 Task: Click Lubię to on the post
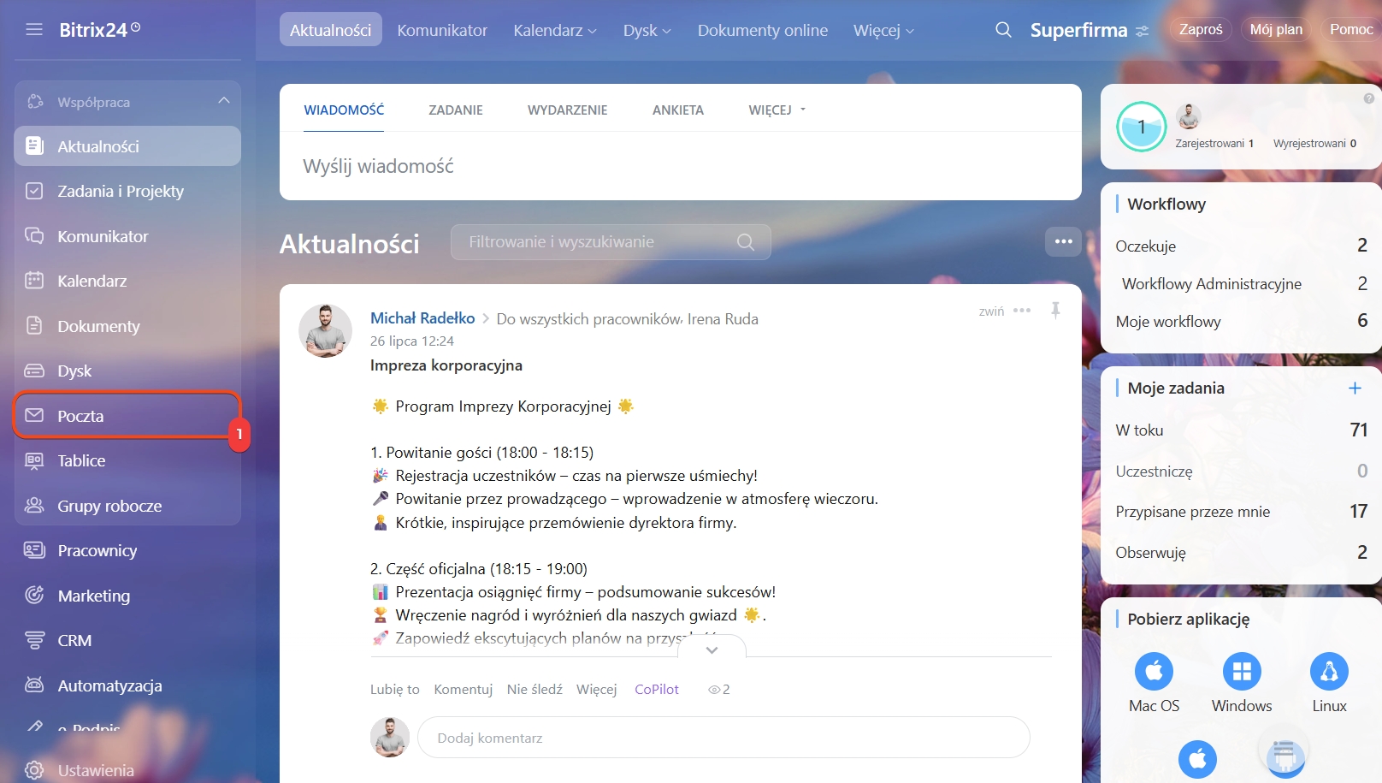(x=394, y=690)
